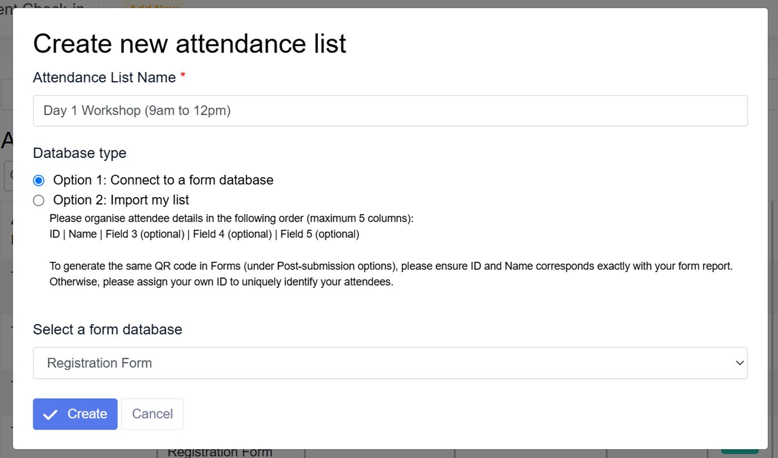778x458 pixels.
Task: Focus the Attendance List Name input field
Action: (x=390, y=111)
